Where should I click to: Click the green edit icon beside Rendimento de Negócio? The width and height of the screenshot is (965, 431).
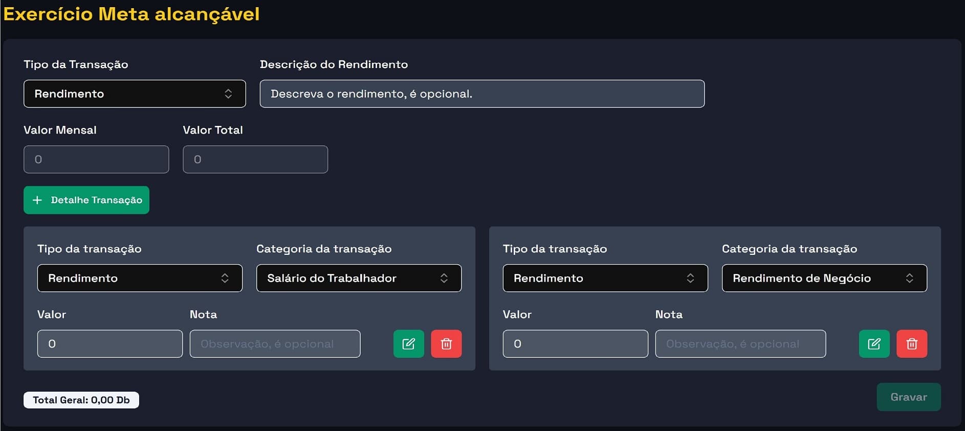[874, 343]
